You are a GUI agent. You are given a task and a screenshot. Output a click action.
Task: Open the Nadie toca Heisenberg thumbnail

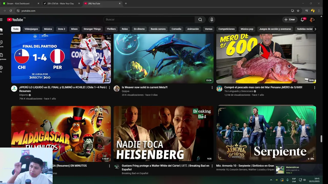tap(163, 134)
